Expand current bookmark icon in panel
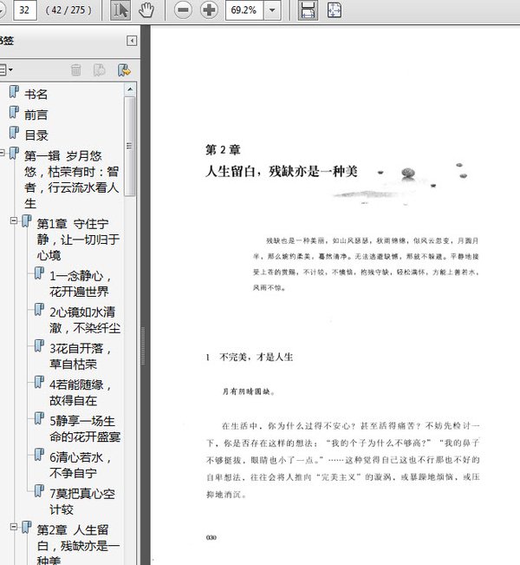 (124, 70)
